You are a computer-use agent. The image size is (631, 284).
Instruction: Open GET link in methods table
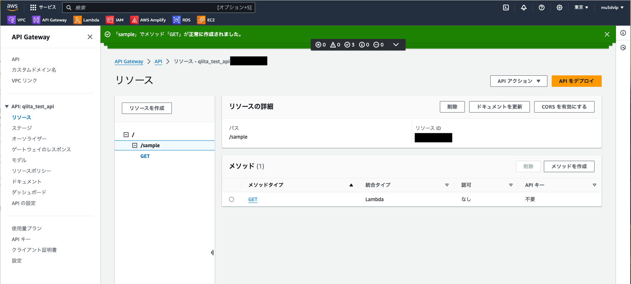click(253, 199)
